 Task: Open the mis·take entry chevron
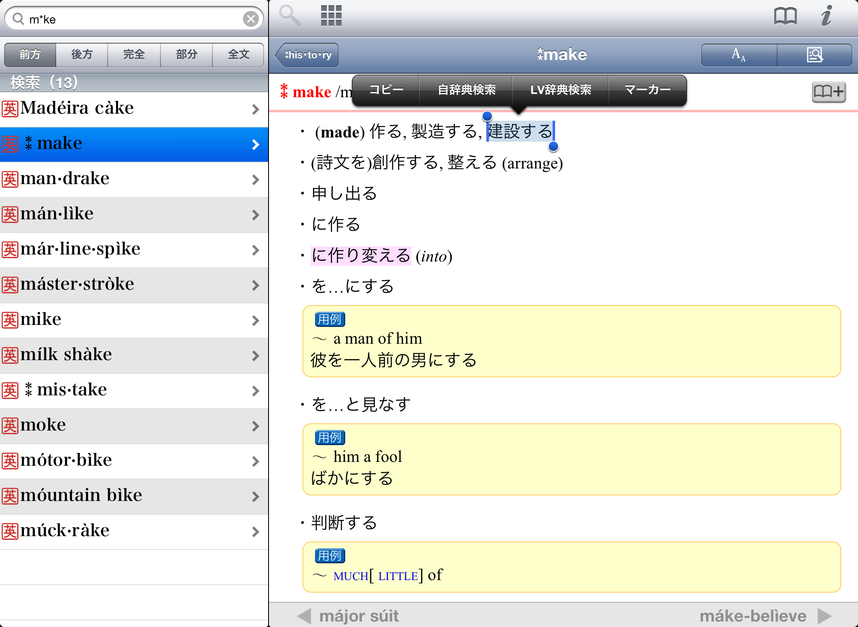pos(256,391)
